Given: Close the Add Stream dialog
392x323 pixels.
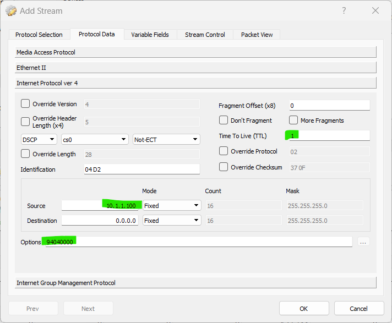Looking at the screenshot, I should pyautogui.click(x=375, y=10).
